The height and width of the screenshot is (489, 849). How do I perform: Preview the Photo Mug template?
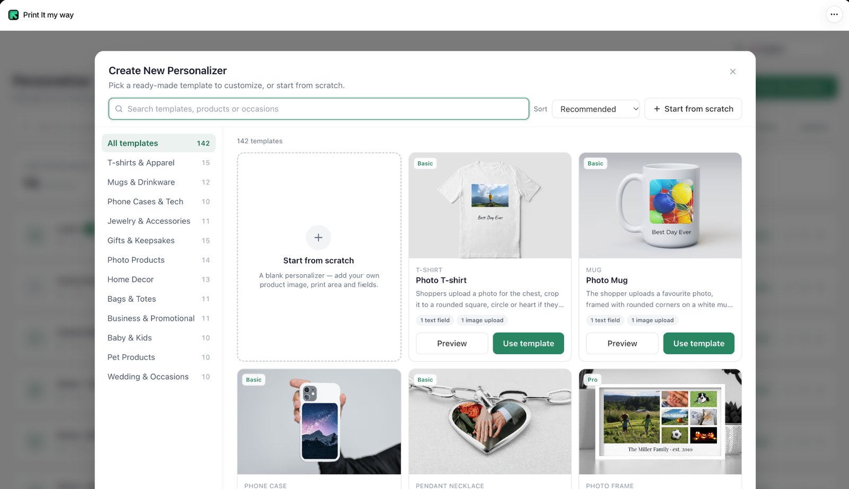tap(622, 343)
